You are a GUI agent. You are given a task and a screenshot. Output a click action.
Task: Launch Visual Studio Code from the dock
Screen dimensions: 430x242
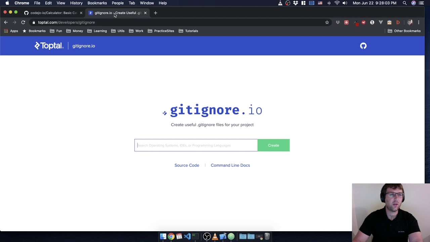click(x=187, y=237)
